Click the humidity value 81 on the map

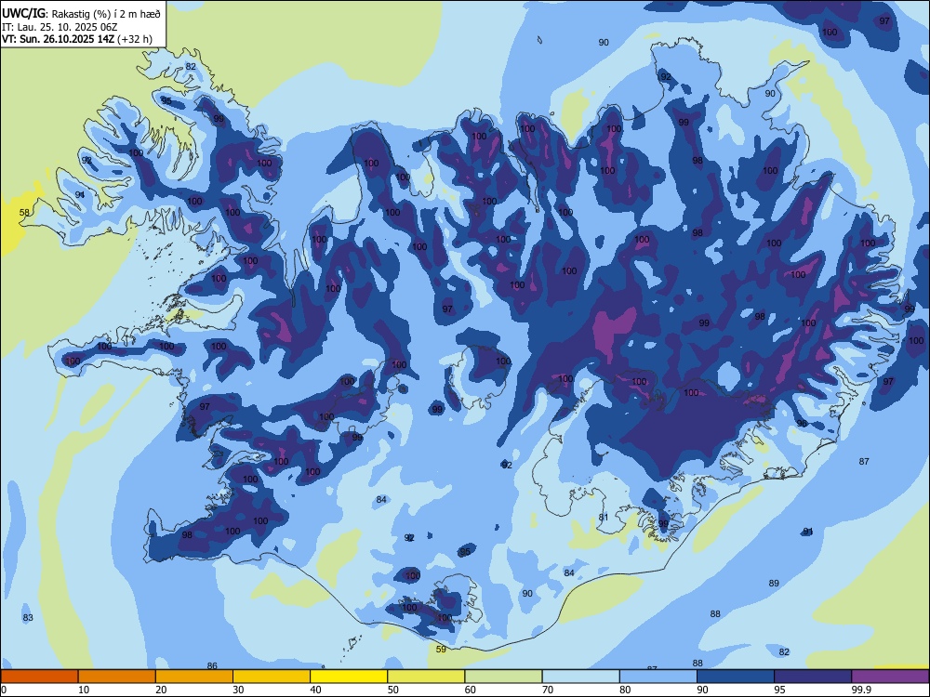(604, 518)
